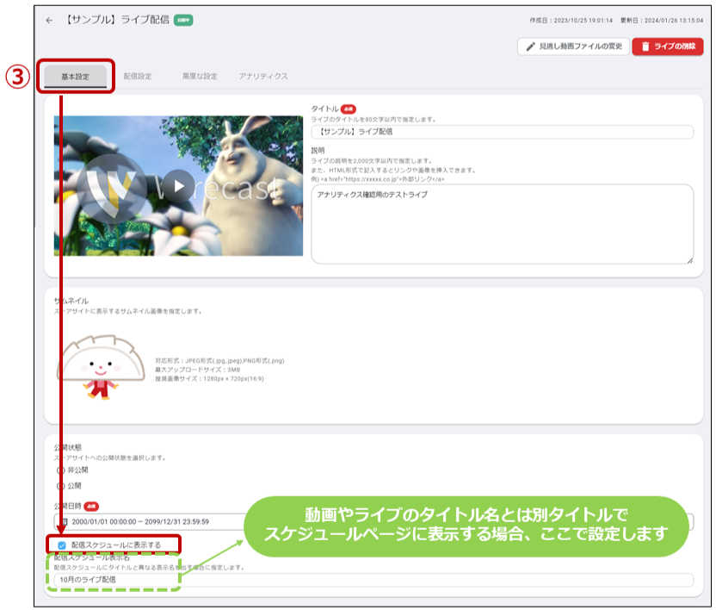Click the resize handle of the description box
This screenshot has height=610, width=716.
pos(688,258)
